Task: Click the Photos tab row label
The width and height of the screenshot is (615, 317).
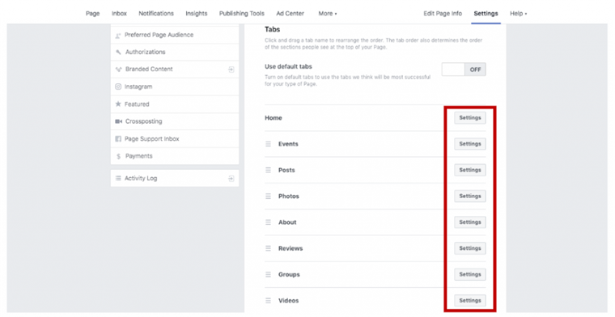Action: [x=289, y=197]
